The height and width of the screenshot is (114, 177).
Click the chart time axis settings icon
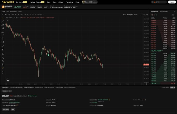[147, 84]
